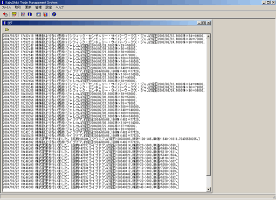
Task: Click the blue book toolbar icon
Action: pyautogui.click(x=30, y=15)
